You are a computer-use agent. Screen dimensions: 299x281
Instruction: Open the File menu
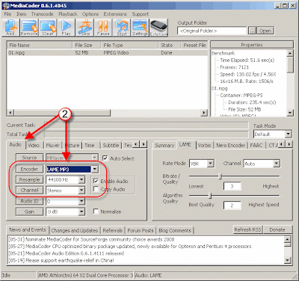7,14
